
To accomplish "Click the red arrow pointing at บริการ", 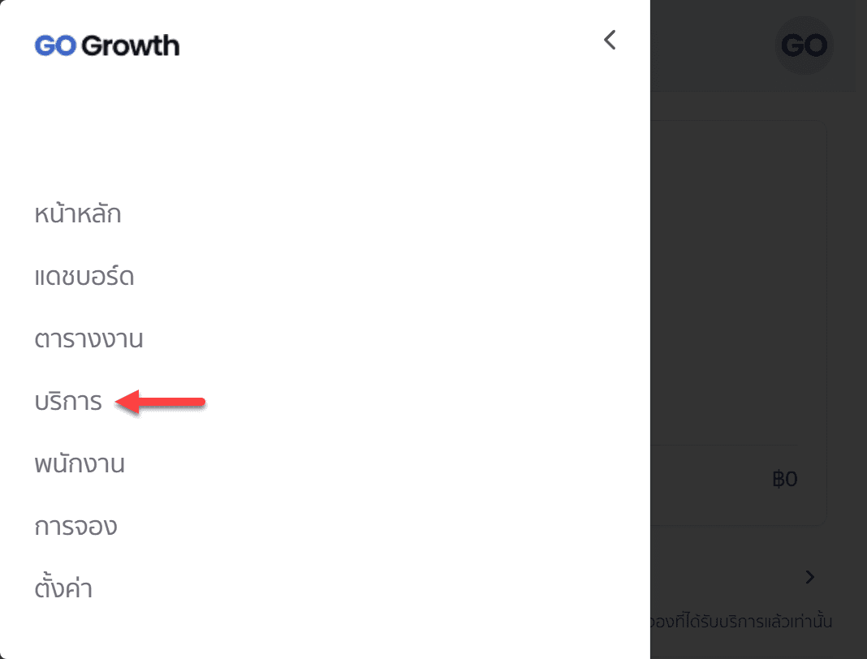I will pos(161,402).
